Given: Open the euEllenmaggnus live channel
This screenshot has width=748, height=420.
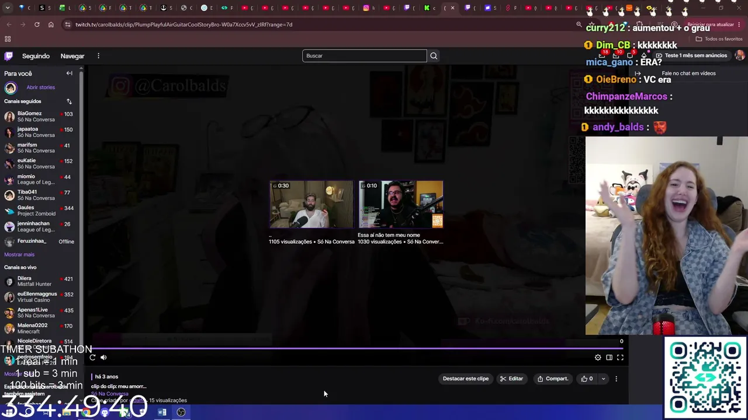Looking at the screenshot, I should [x=39, y=297].
